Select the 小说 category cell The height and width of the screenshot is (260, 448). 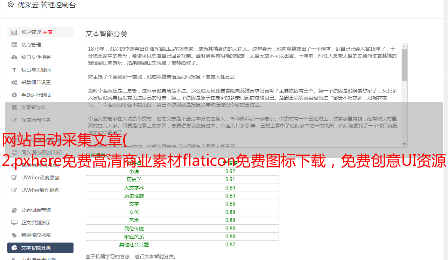tap(134, 171)
